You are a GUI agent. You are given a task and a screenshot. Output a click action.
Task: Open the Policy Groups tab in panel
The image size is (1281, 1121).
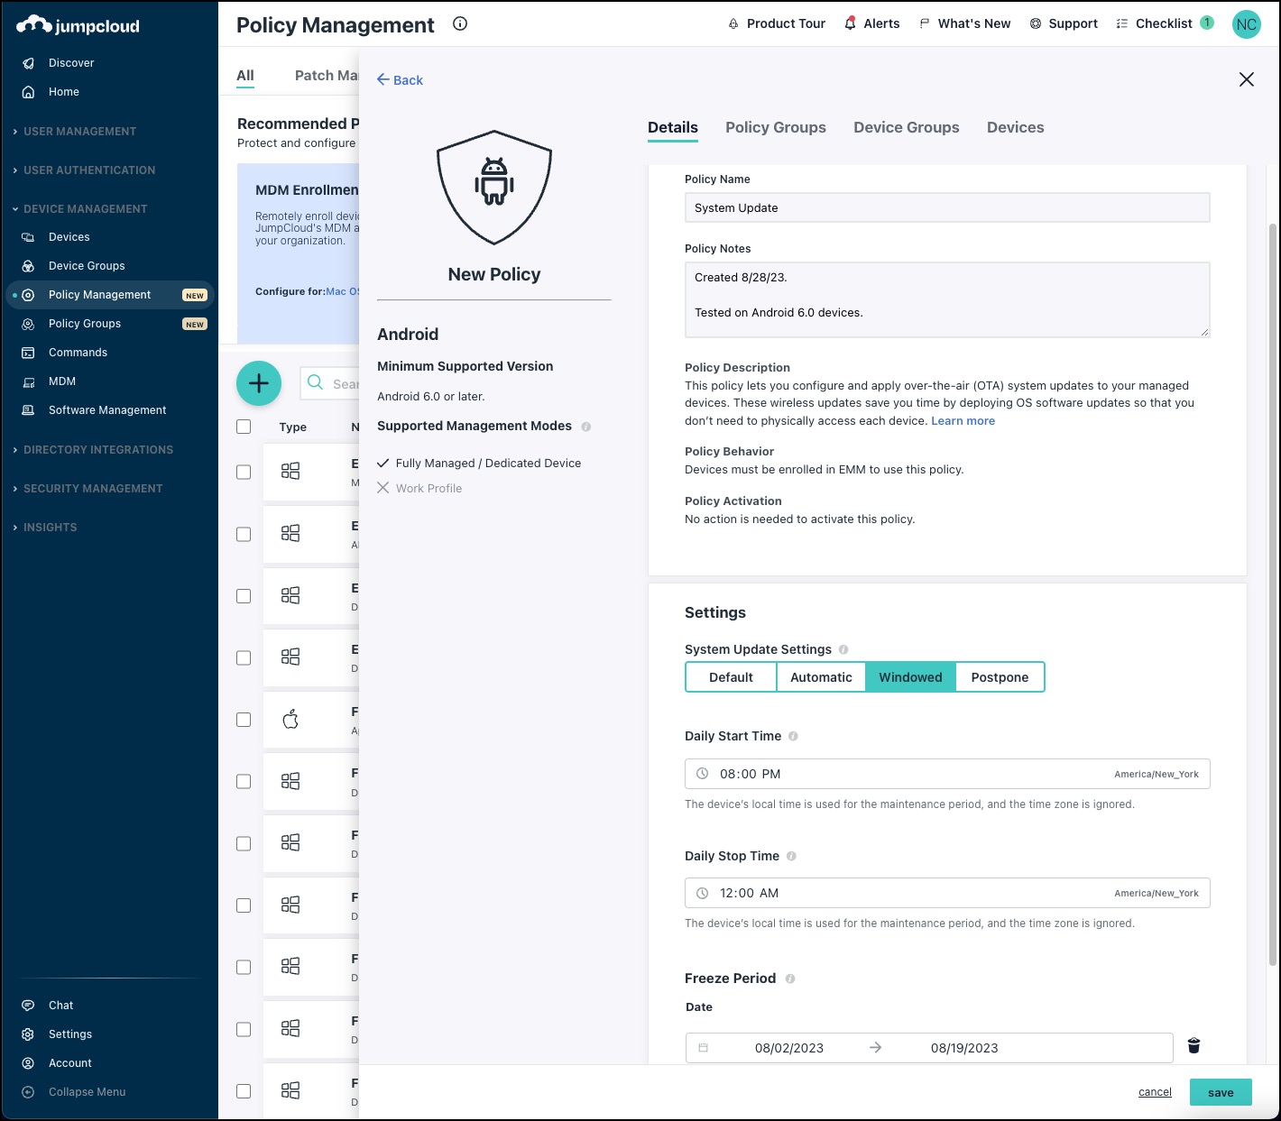tap(775, 127)
